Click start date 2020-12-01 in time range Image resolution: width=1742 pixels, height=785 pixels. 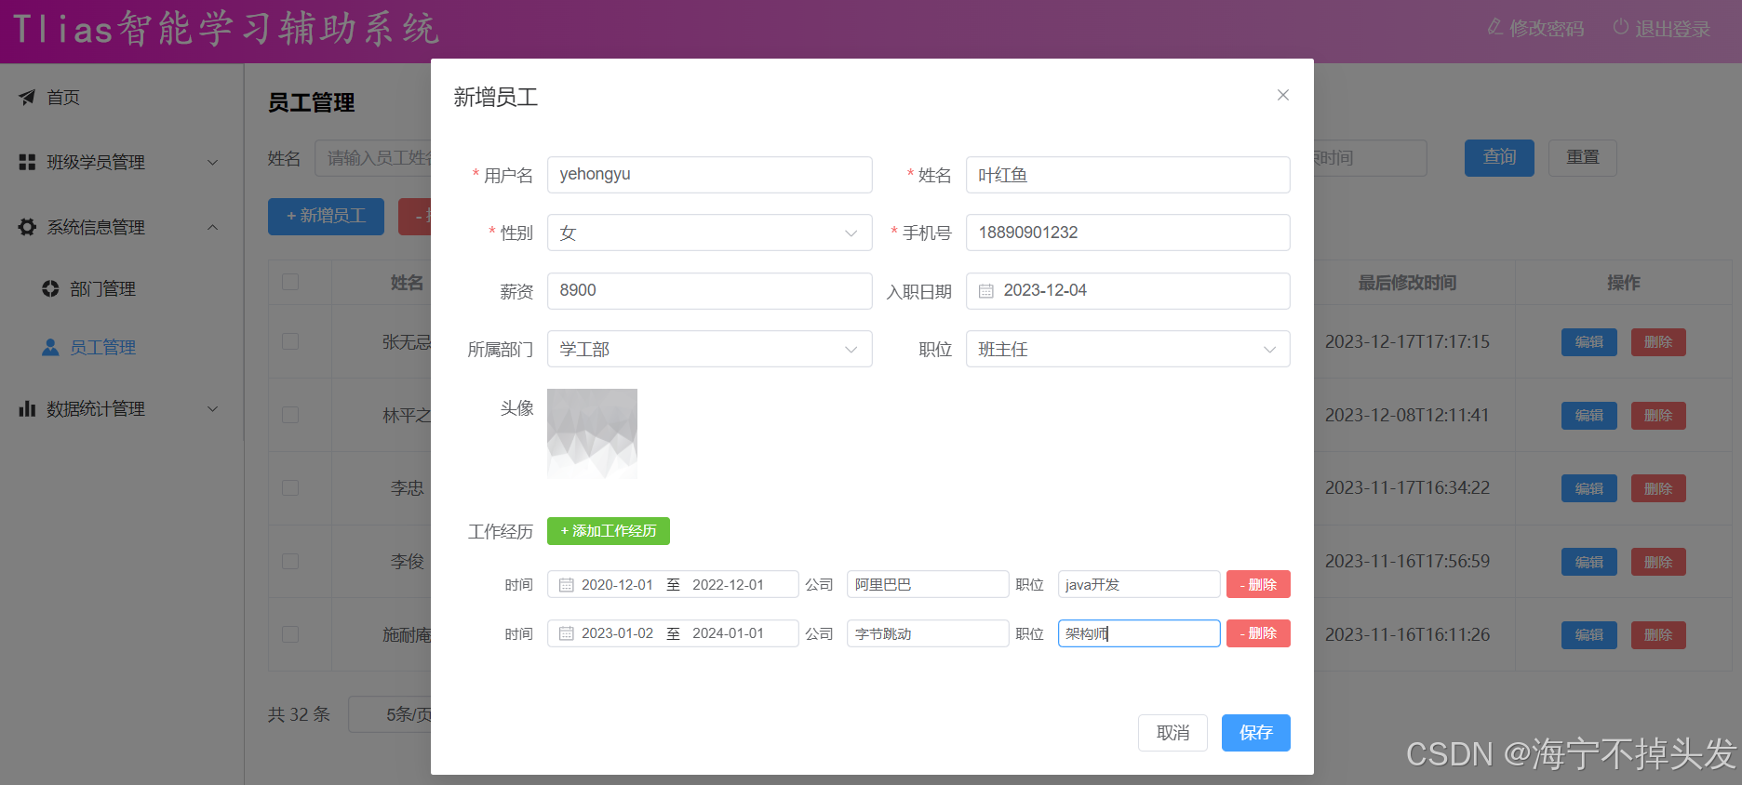(x=617, y=585)
